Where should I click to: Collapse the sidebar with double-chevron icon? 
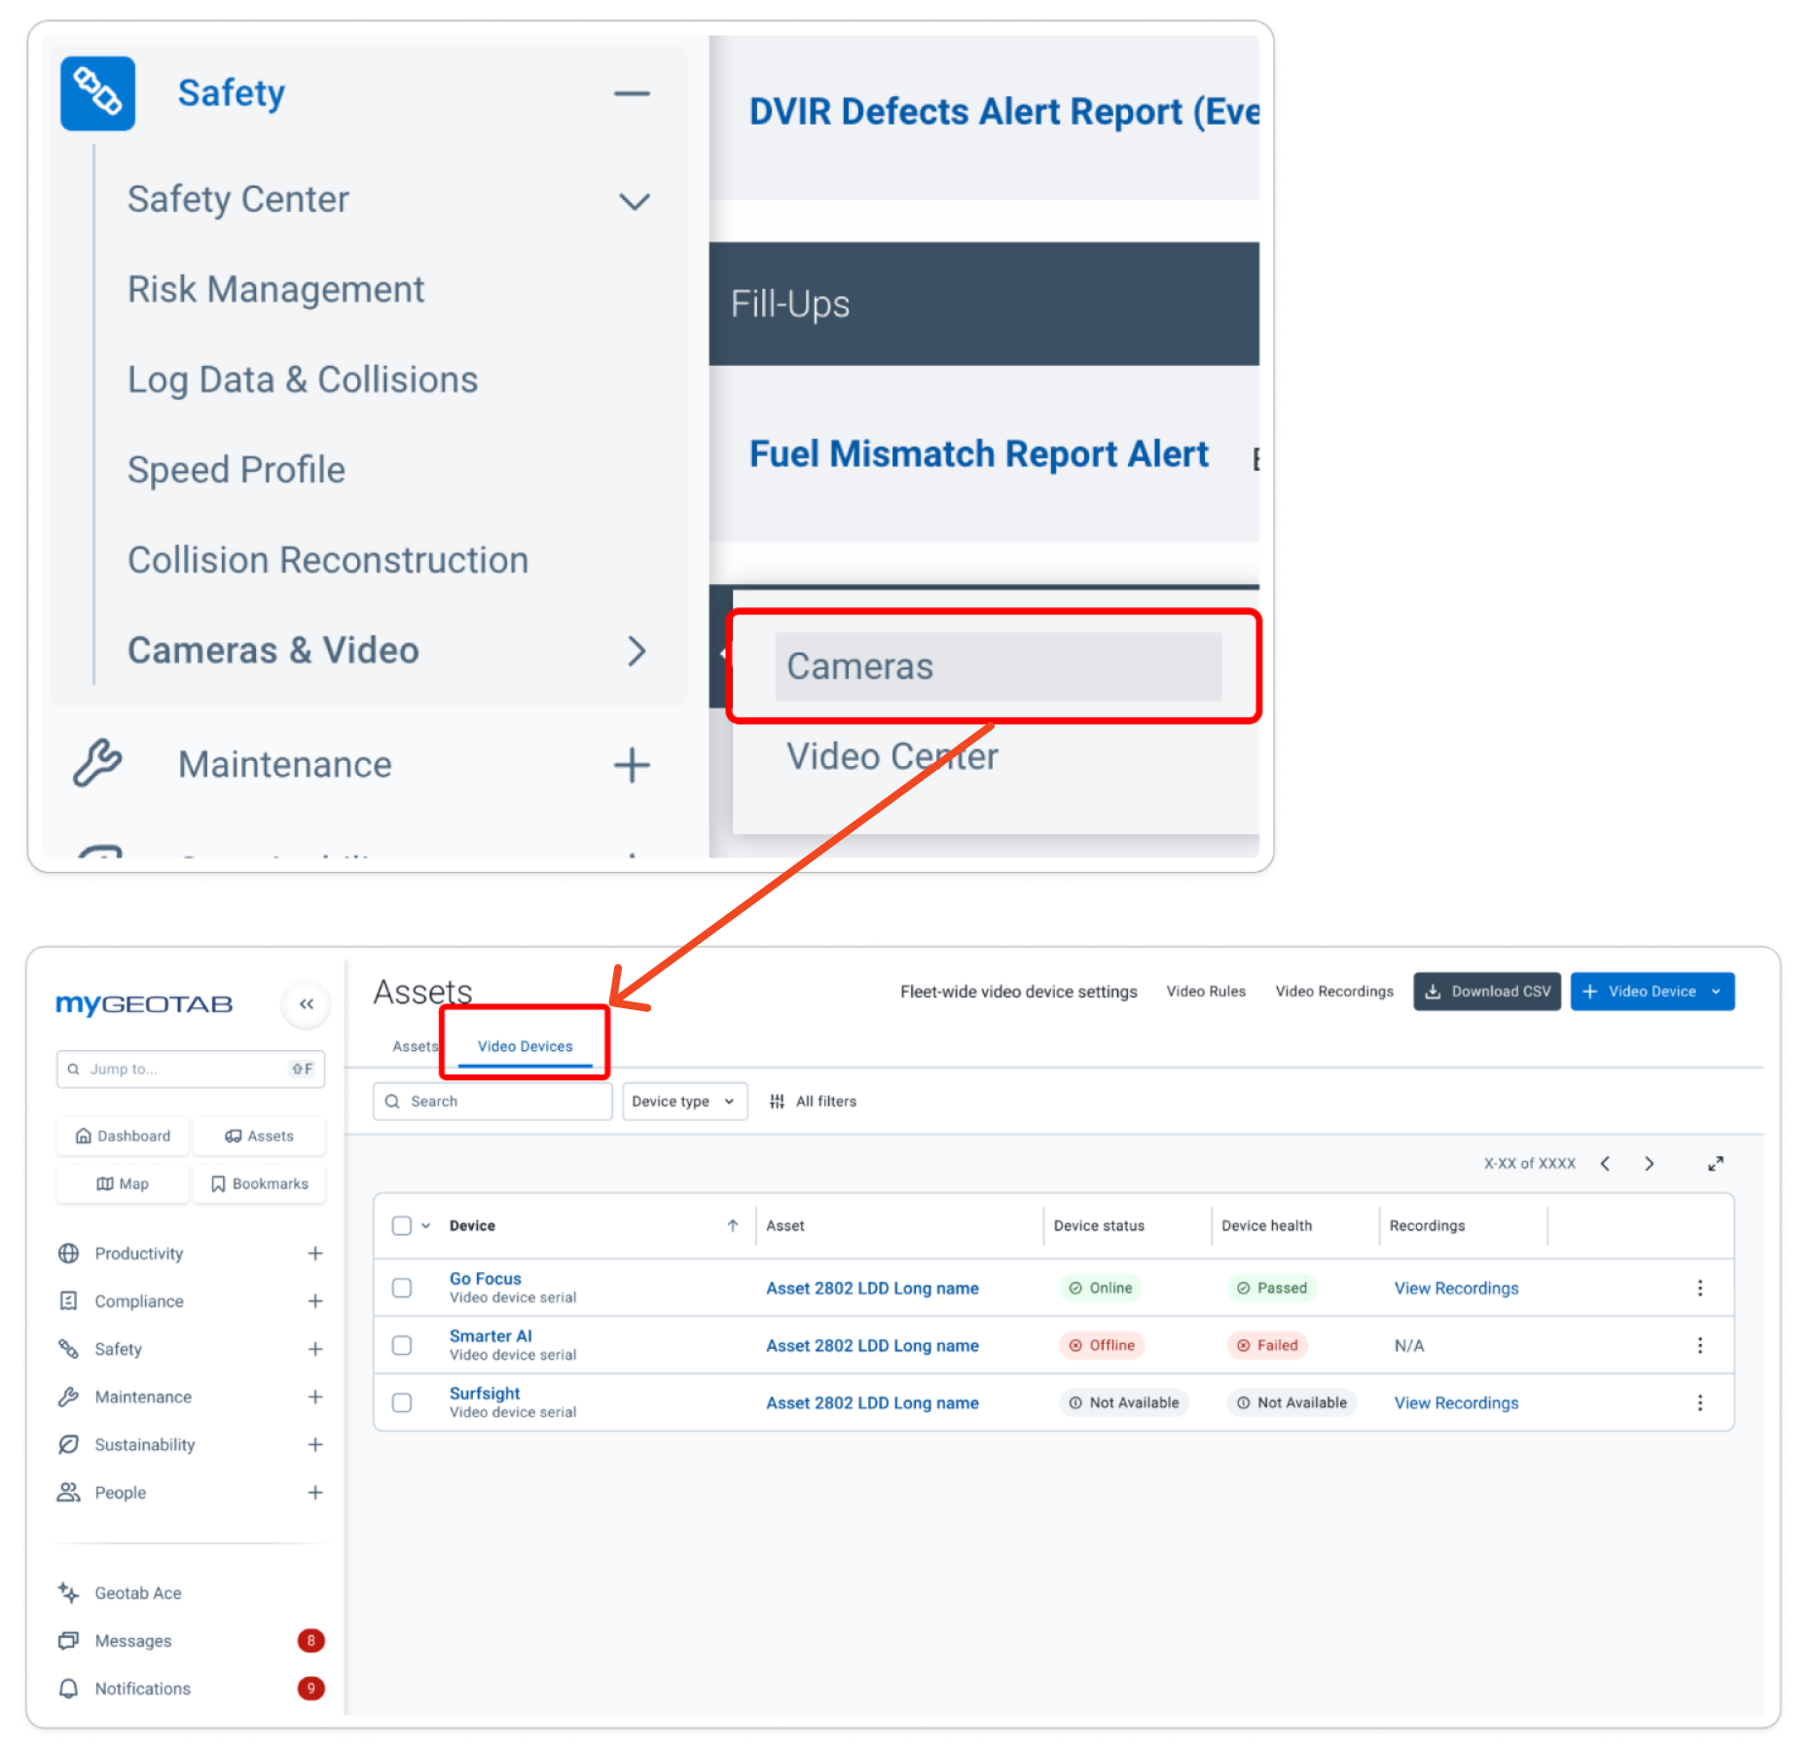click(307, 1003)
